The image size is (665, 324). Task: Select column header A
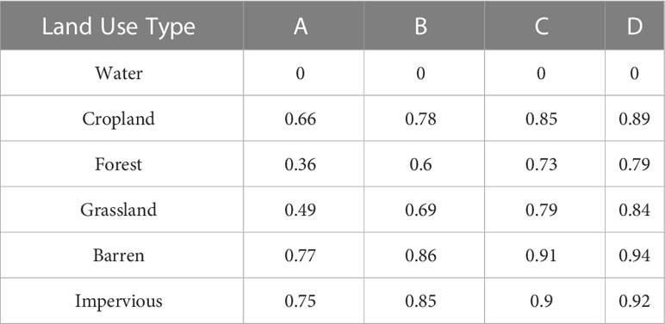pos(301,28)
